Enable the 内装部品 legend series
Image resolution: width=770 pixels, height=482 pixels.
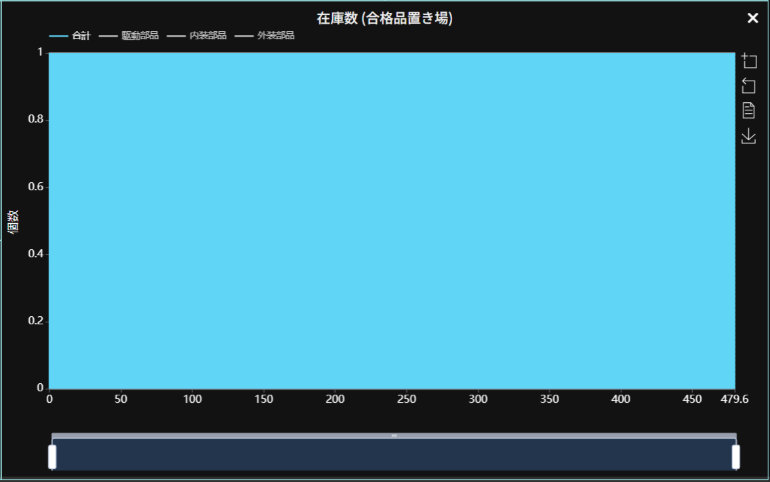click(x=197, y=36)
